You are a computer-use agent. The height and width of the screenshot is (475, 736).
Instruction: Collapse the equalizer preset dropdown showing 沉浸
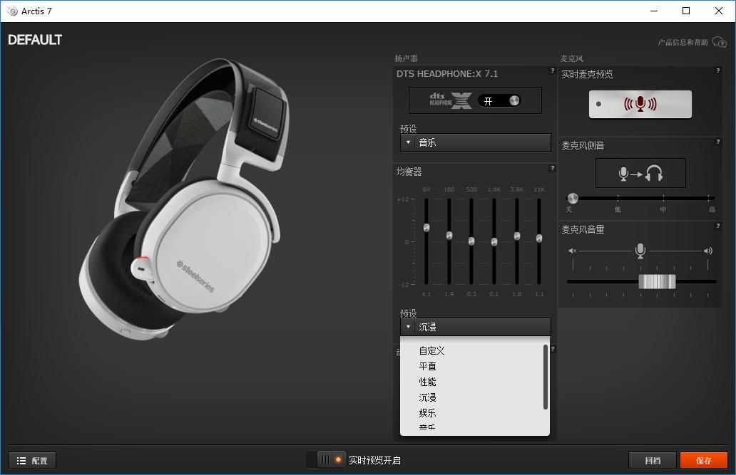point(475,327)
